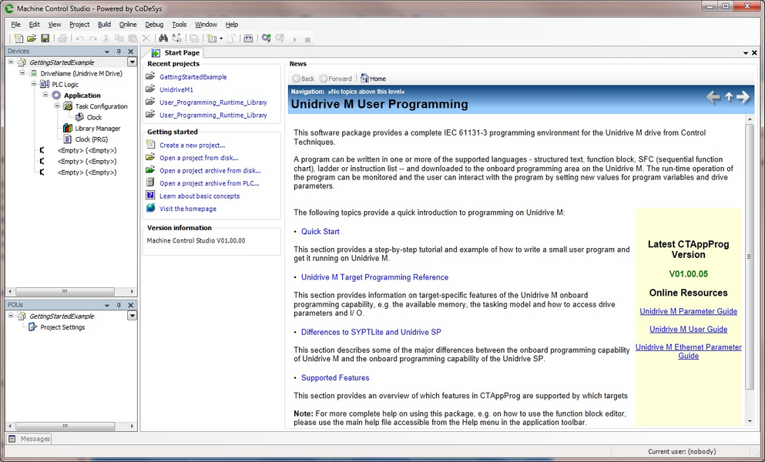Open recent project UnidriveM1
Image resolution: width=765 pixels, height=462 pixels.
176,90
